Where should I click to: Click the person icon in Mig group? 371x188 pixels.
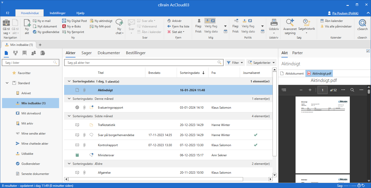pyautogui.click(x=199, y=21)
